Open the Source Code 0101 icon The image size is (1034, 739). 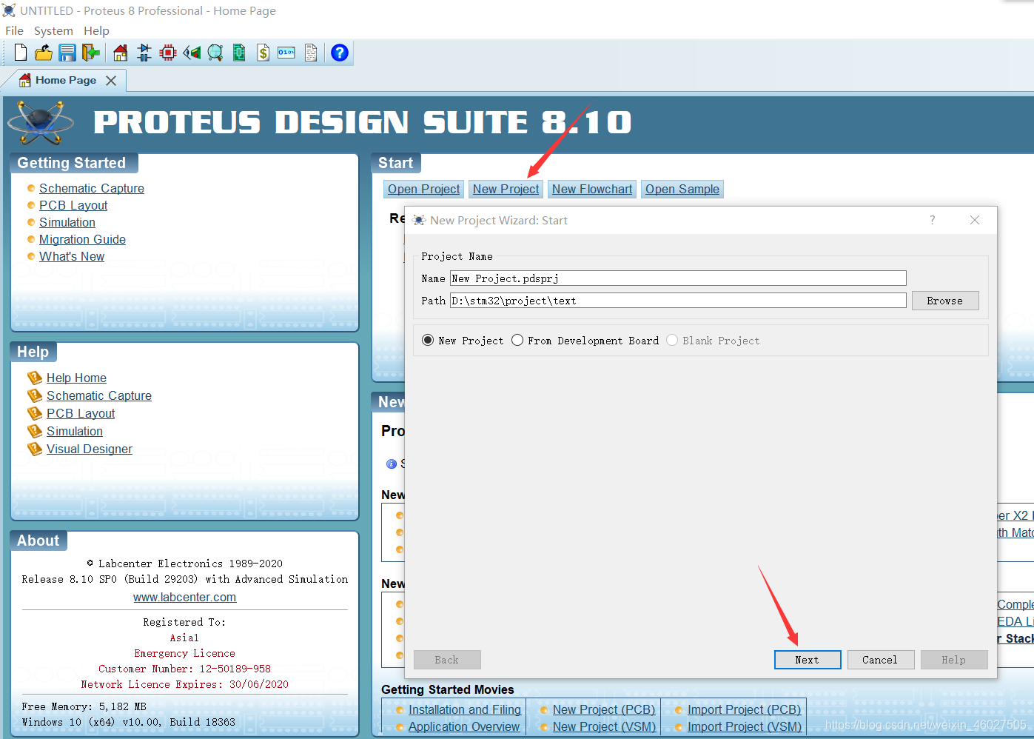(286, 53)
